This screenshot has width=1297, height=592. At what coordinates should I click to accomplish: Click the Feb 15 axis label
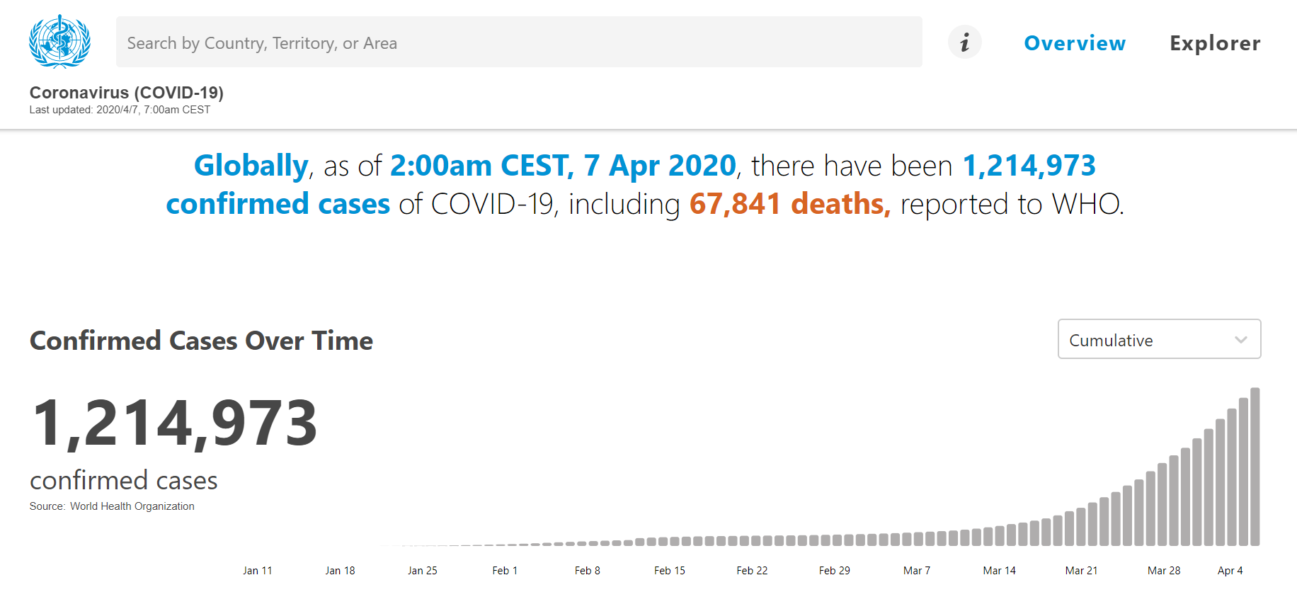[670, 571]
